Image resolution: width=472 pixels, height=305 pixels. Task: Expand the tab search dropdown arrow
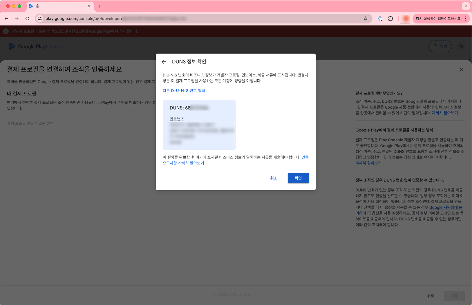(x=466, y=6)
